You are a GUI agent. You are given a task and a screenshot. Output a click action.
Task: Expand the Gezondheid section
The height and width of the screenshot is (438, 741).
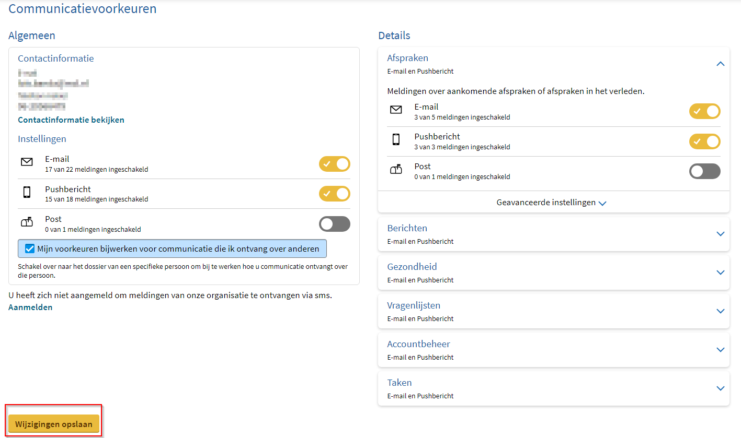click(720, 273)
